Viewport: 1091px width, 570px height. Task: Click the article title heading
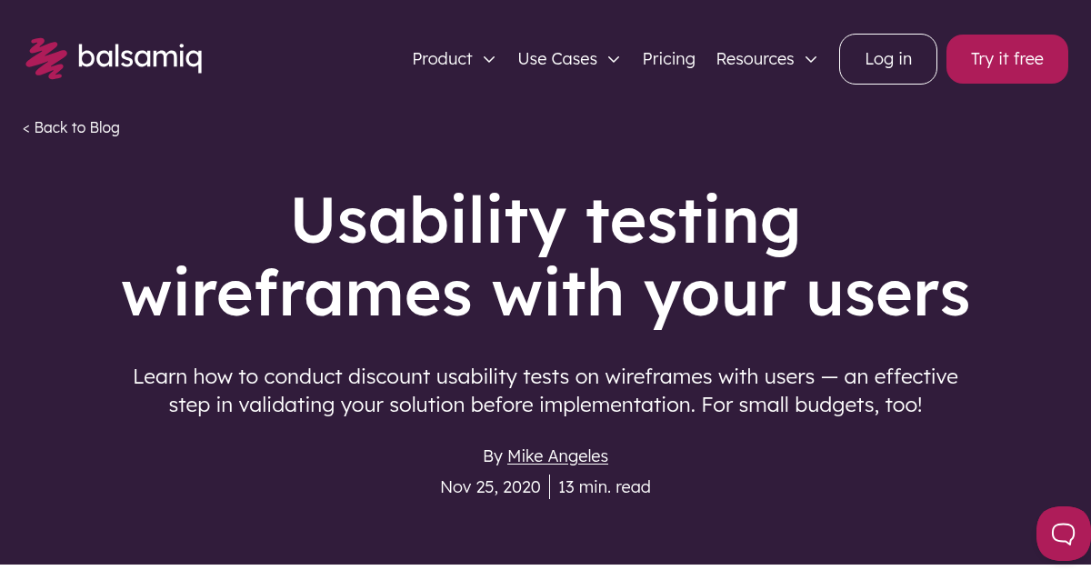tap(545, 257)
